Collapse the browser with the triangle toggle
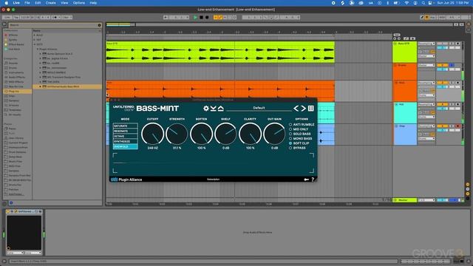The image size is (473, 266). [4, 24]
